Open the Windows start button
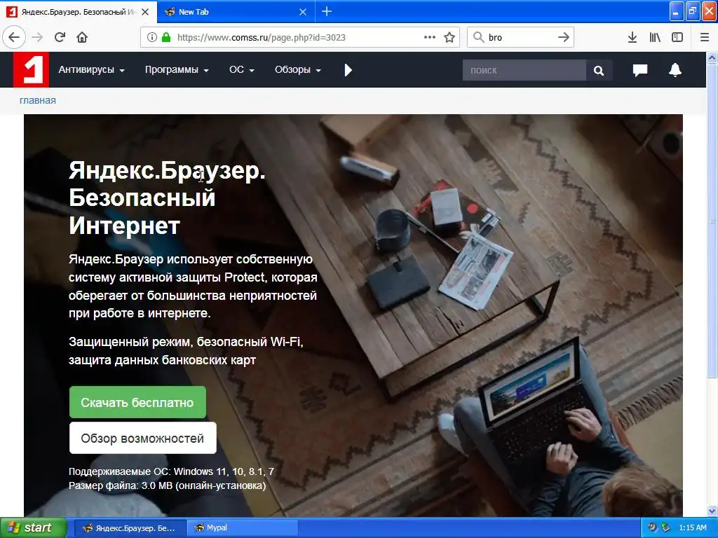 point(33,528)
